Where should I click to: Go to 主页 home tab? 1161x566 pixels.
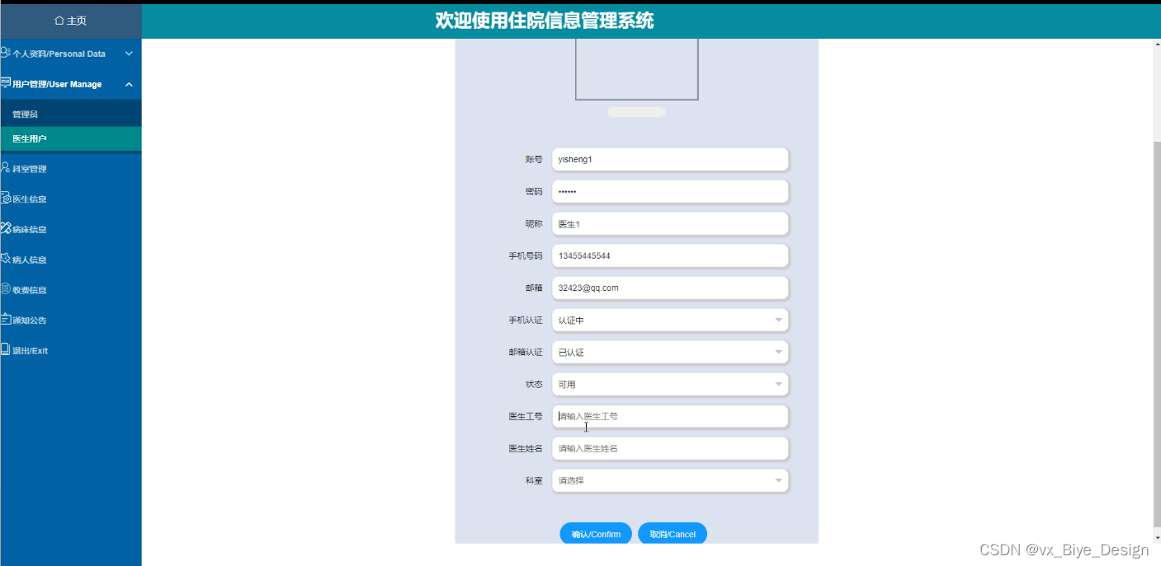pos(71,21)
